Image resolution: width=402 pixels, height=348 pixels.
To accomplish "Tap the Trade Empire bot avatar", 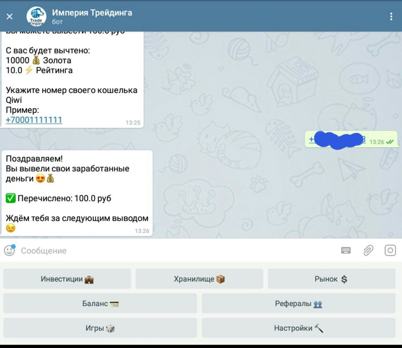I will tap(36, 16).
